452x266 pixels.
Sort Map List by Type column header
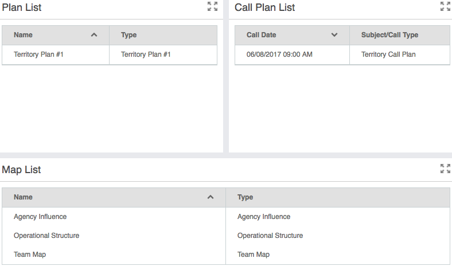point(246,197)
